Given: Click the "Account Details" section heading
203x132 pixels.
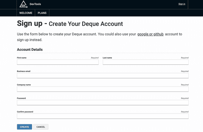Looking at the screenshot, I should tap(30, 49).
